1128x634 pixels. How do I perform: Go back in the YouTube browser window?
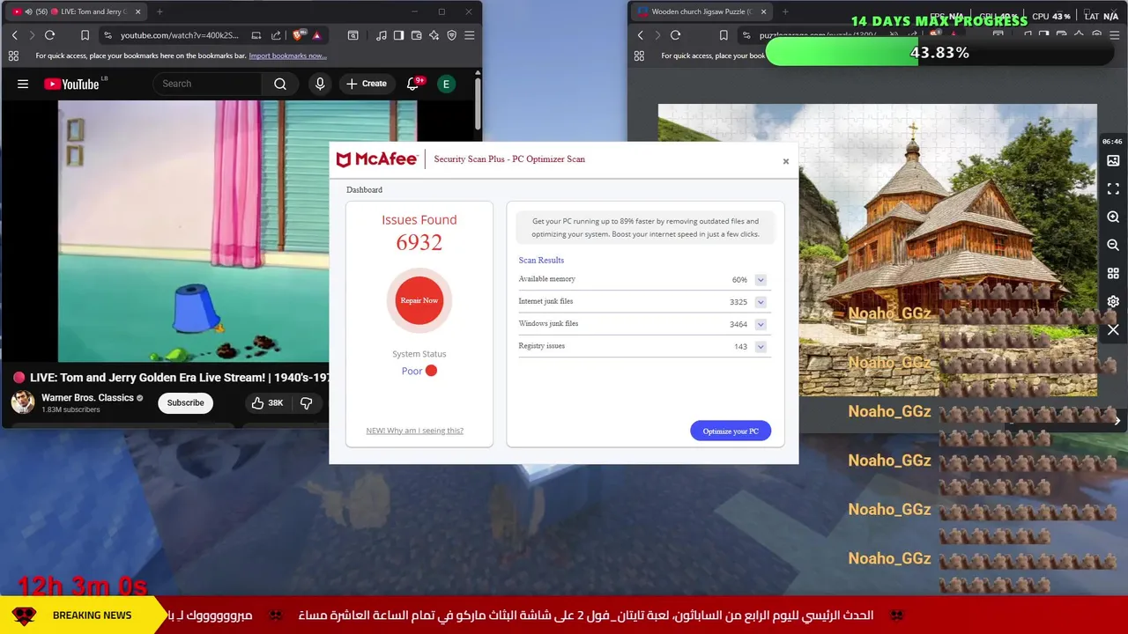coord(14,35)
